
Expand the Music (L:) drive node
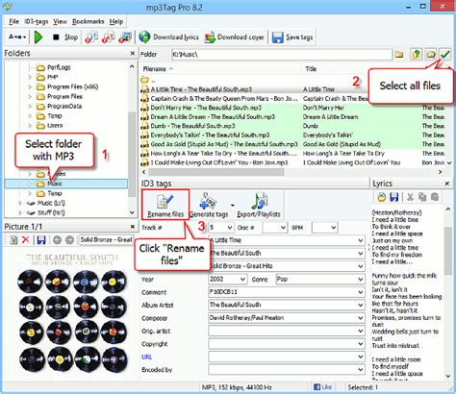(x=20, y=203)
